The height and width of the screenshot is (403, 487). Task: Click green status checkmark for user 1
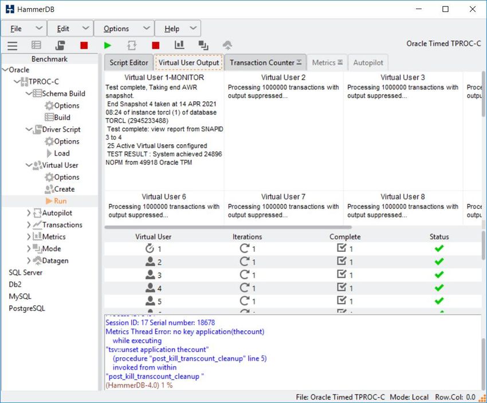click(x=439, y=248)
